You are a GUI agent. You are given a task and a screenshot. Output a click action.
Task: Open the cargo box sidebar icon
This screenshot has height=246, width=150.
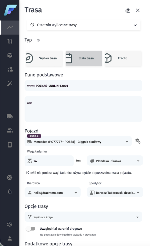pos(10,56)
